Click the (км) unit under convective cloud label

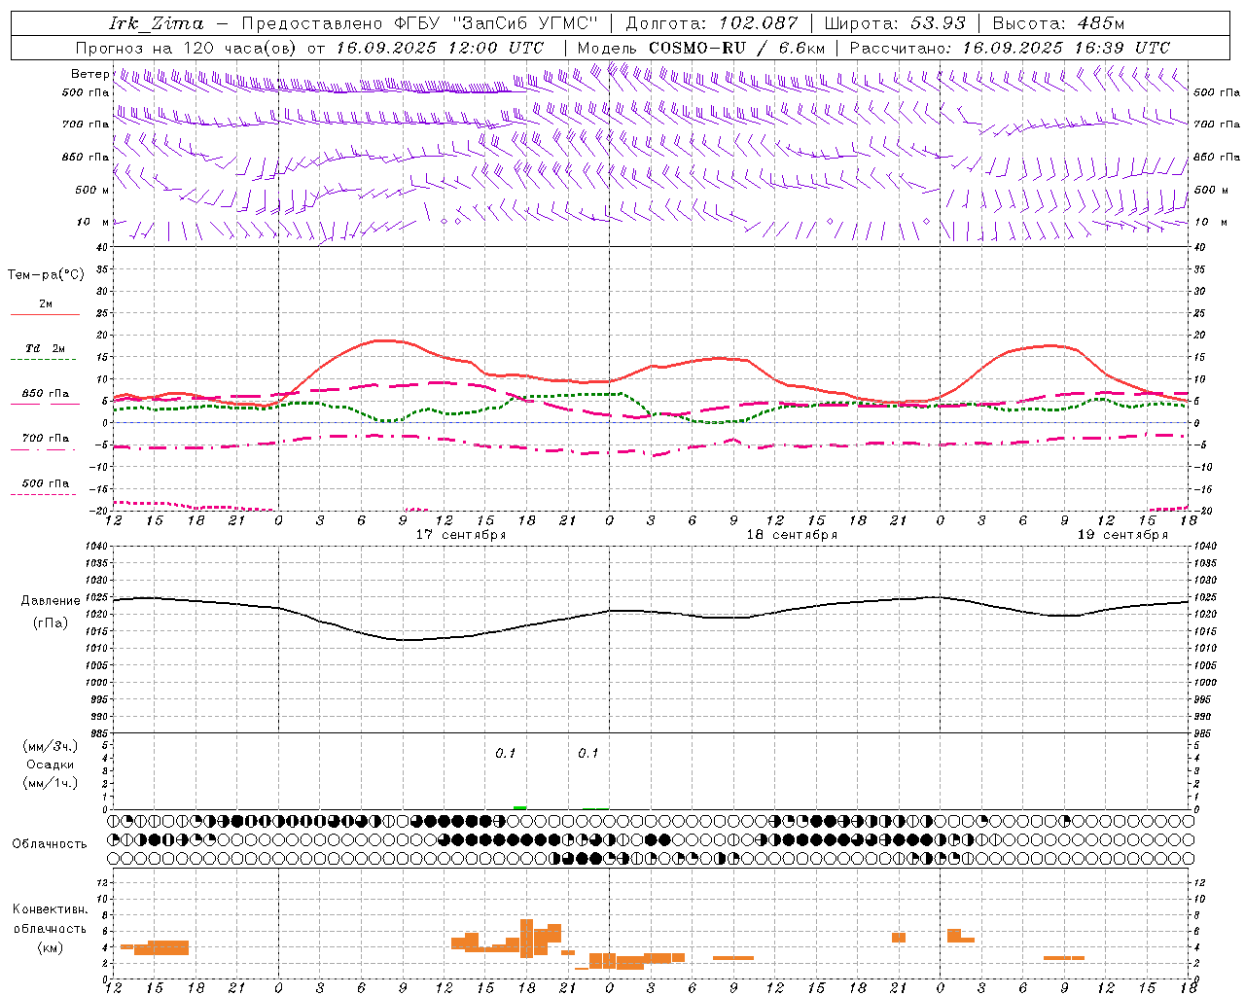(51, 947)
